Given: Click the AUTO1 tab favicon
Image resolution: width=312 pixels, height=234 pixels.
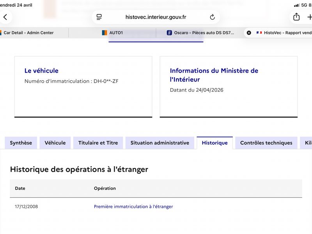Looking at the screenshot, I should pos(105,33).
